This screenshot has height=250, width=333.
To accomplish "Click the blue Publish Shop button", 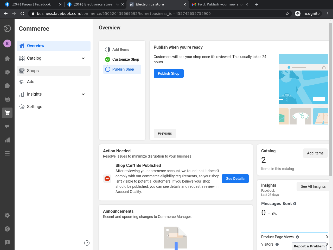I will point(169,73).
